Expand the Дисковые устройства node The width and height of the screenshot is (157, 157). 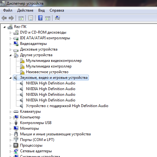tap(10, 50)
